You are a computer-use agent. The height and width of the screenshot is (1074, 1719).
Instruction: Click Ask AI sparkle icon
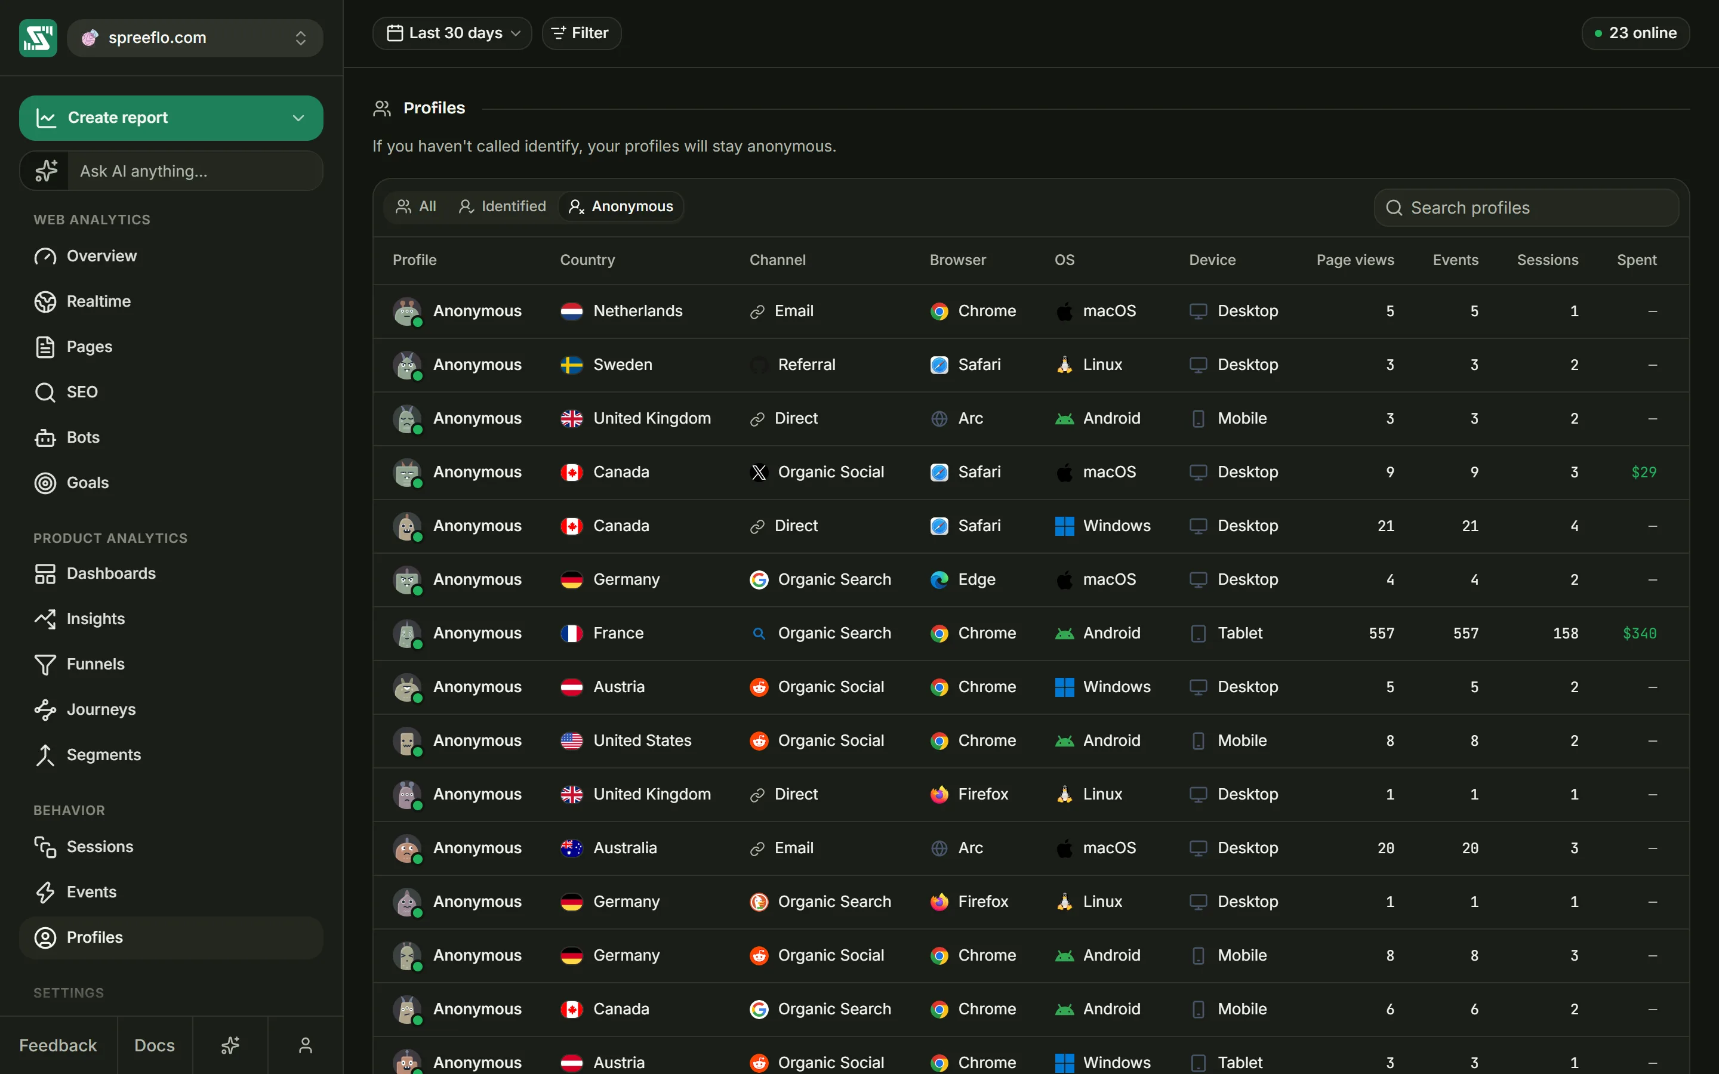pos(45,171)
